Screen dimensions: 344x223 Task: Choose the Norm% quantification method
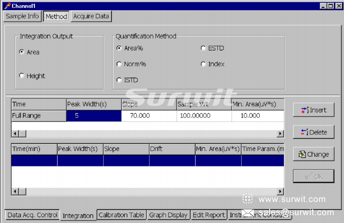[119, 64]
